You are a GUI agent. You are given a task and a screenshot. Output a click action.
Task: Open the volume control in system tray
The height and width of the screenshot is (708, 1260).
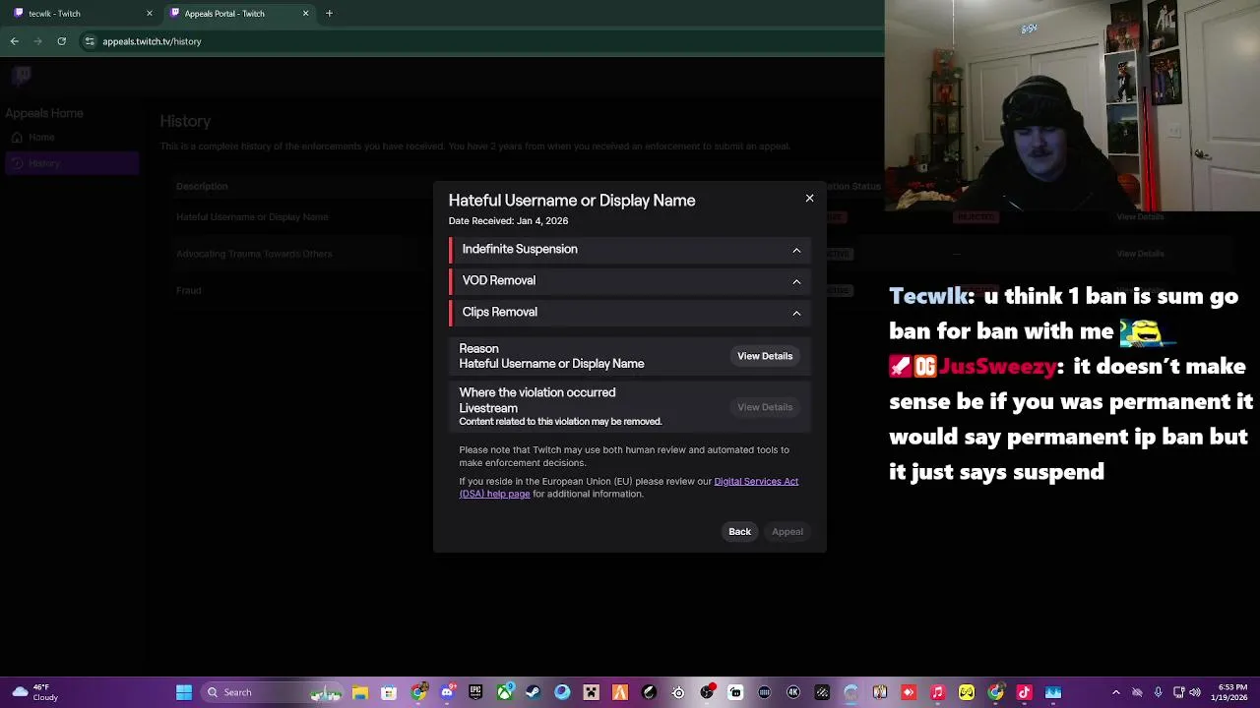pos(1196,692)
